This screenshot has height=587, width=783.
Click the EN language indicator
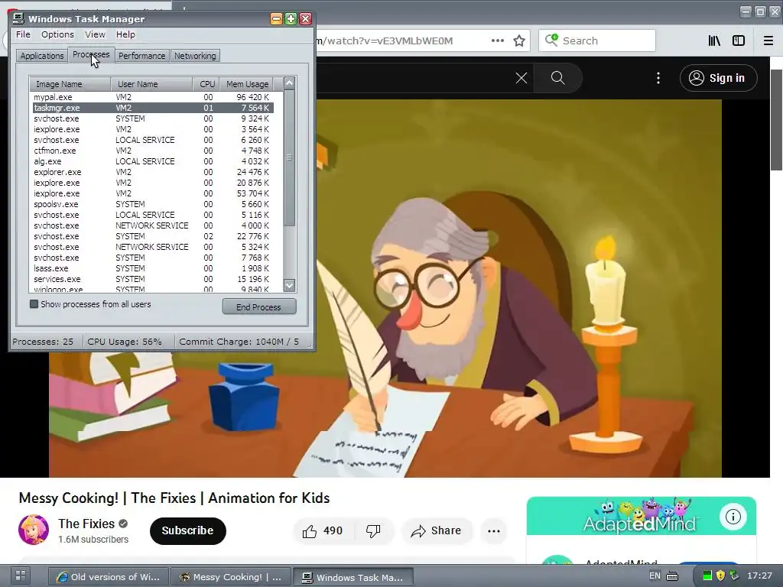point(655,576)
